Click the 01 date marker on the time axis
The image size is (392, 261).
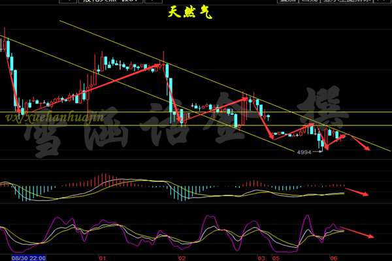tap(103, 258)
